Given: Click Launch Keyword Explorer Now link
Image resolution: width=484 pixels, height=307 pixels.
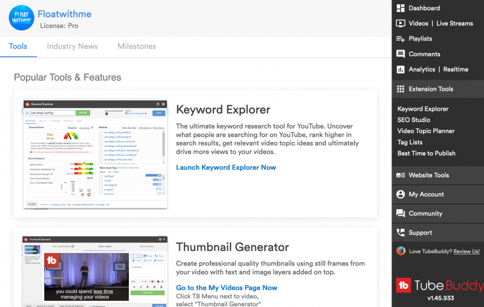Looking at the screenshot, I should coord(226,167).
